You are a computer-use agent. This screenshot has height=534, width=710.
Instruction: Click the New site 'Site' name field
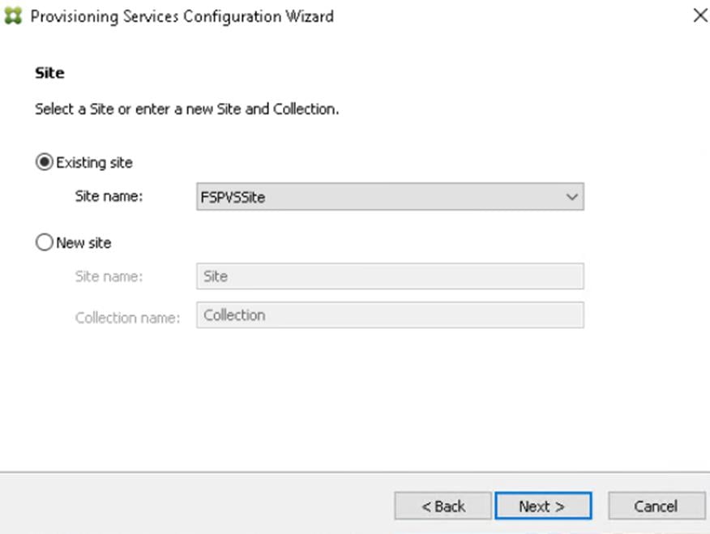[391, 276]
